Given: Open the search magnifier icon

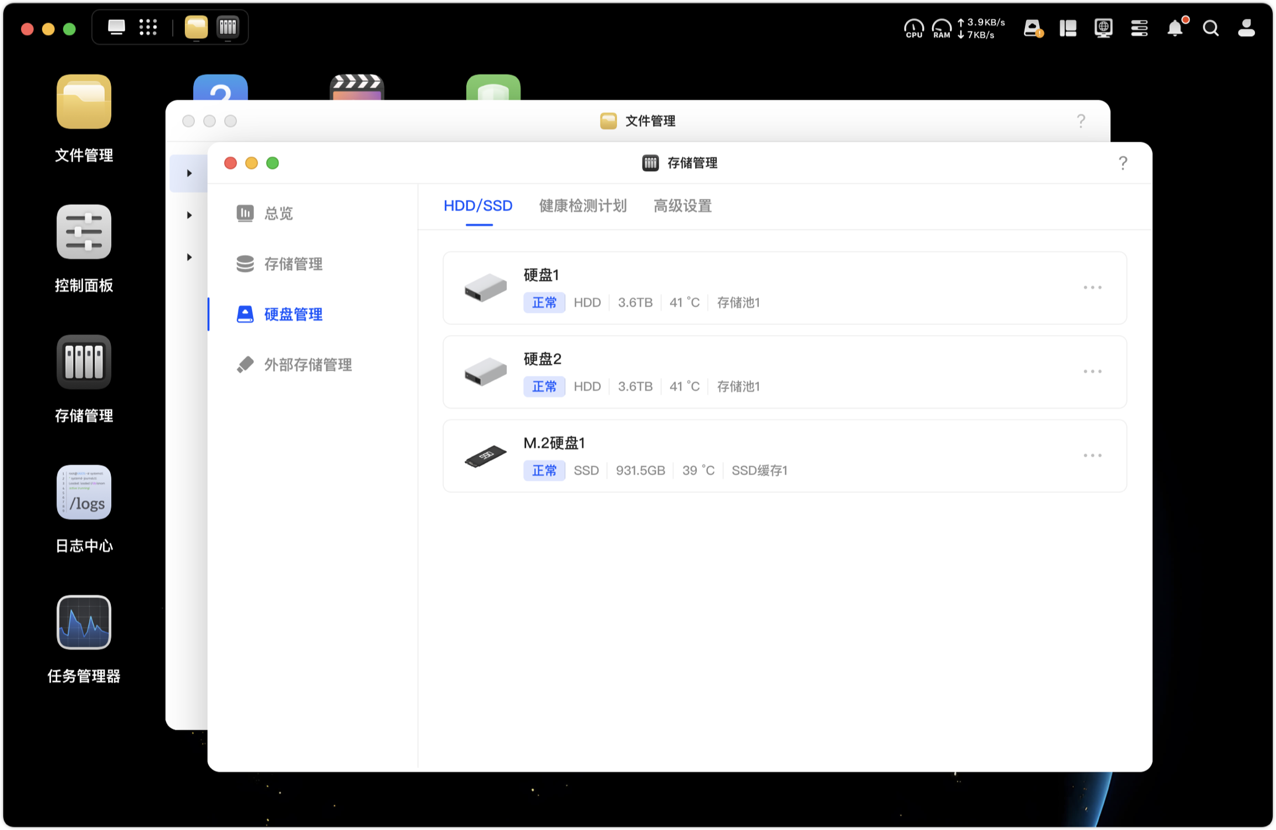Looking at the screenshot, I should click(x=1211, y=28).
